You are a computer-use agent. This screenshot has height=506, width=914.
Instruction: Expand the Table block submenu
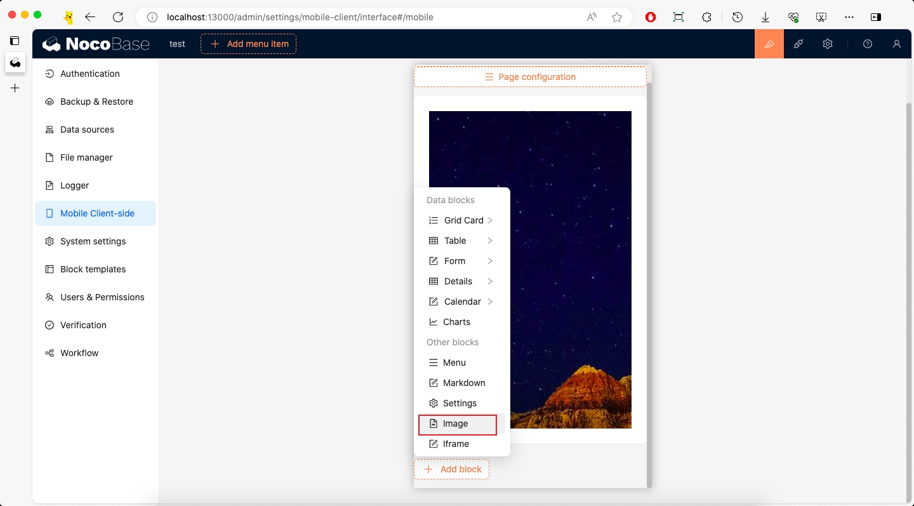(x=461, y=241)
